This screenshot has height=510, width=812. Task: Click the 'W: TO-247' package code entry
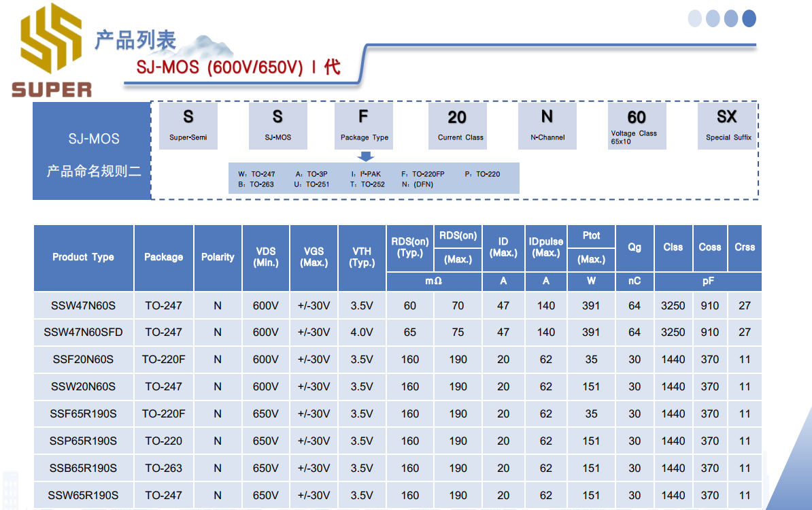click(257, 174)
